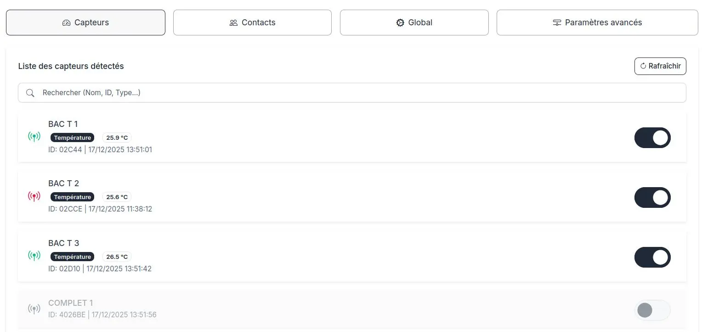Select the BAC T 3 sensor name
The width and height of the screenshot is (702, 332).
click(x=64, y=243)
